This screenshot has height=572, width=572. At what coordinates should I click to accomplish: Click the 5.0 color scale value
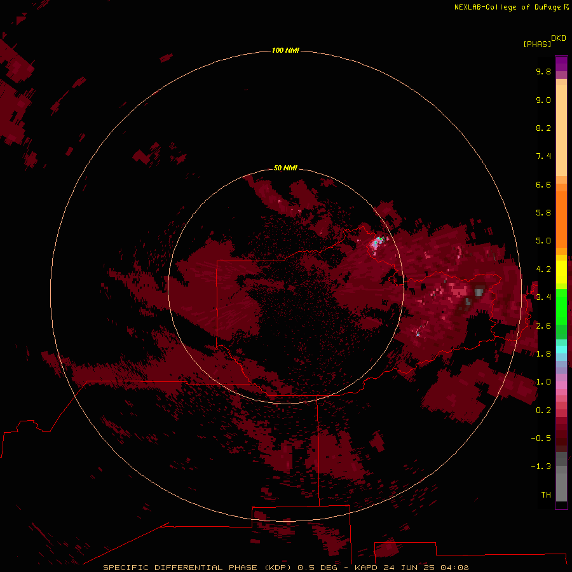pos(543,241)
